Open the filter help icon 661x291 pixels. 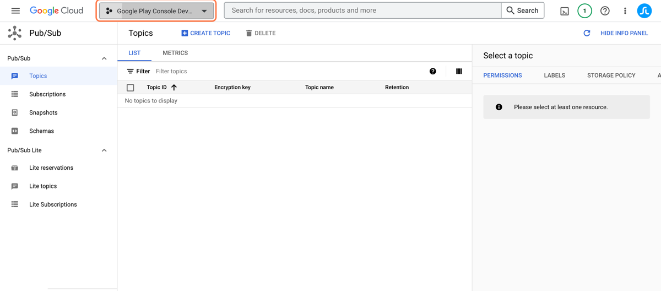coord(433,71)
